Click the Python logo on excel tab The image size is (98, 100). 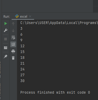[x=17, y=16]
